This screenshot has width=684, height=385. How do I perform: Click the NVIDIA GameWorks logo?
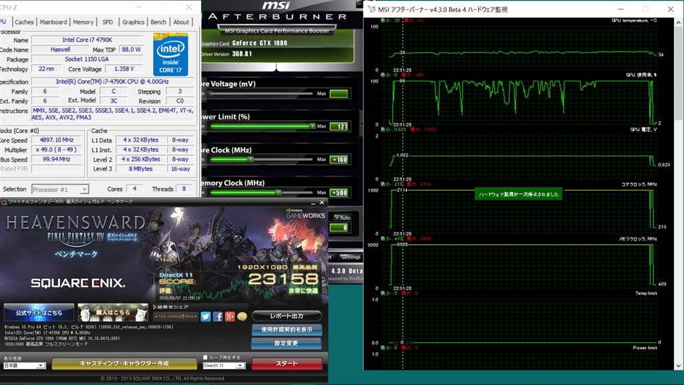tap(305, 213)
